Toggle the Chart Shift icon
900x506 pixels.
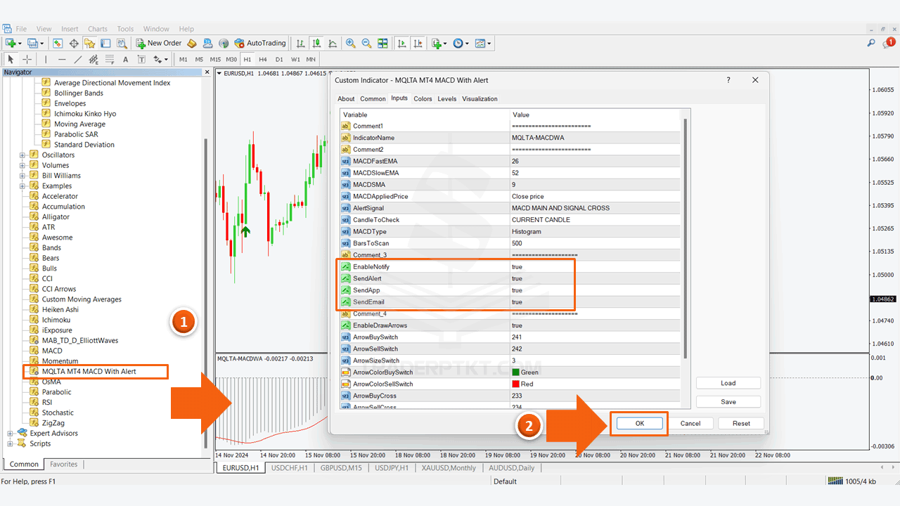coord(418,43)
